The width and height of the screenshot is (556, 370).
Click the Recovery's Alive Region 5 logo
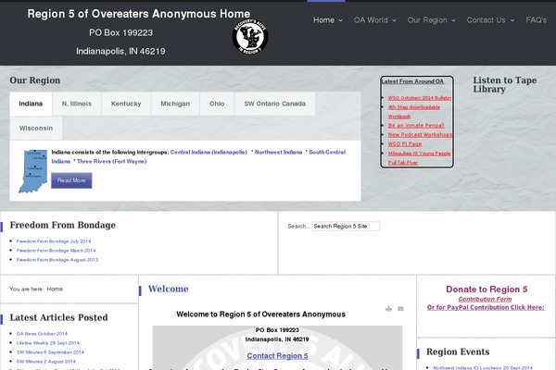point(250,36)
